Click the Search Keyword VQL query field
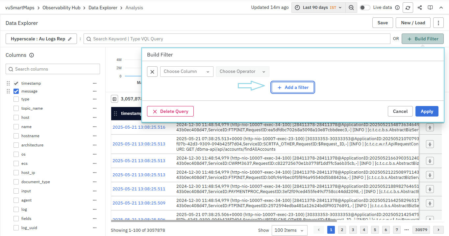449x236 pixels. tap(237, 39)
